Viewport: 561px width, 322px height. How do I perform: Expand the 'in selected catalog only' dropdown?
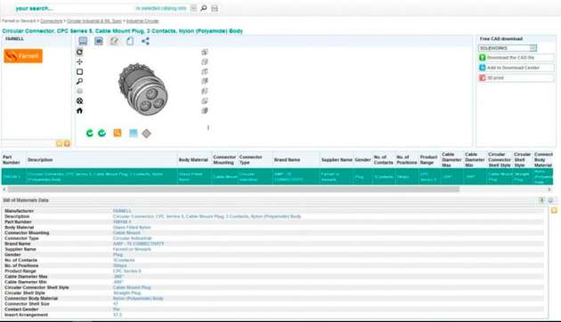tap(193, 8)
